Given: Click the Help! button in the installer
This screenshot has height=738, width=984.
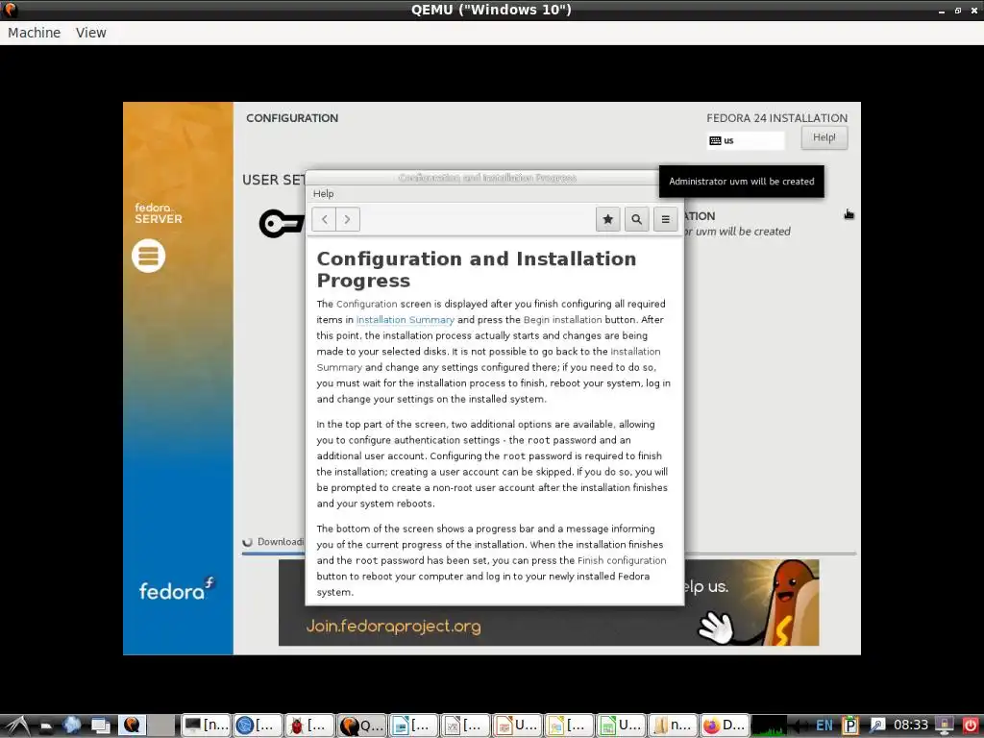Looking at the screenshot, I should [x=824, y=137].
